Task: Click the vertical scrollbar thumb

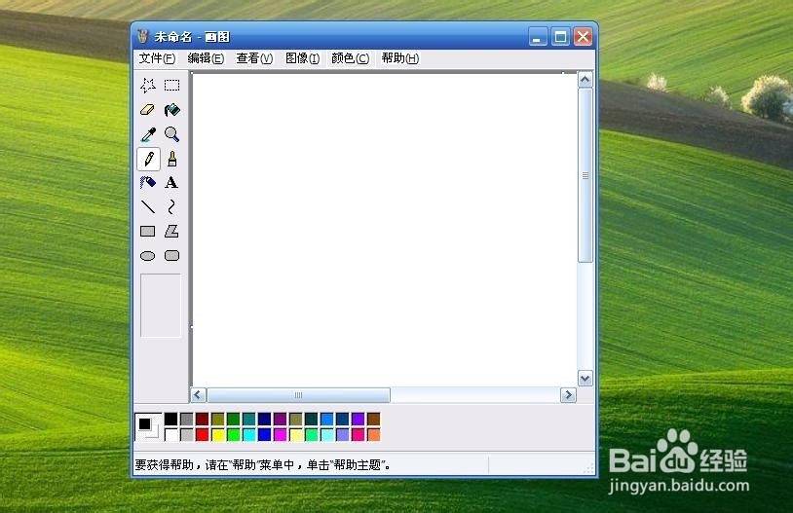Action: click(585, 175)
